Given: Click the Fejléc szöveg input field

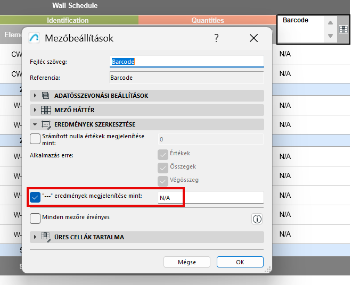Looking at the screenshot, I should [x=187, y=62].
